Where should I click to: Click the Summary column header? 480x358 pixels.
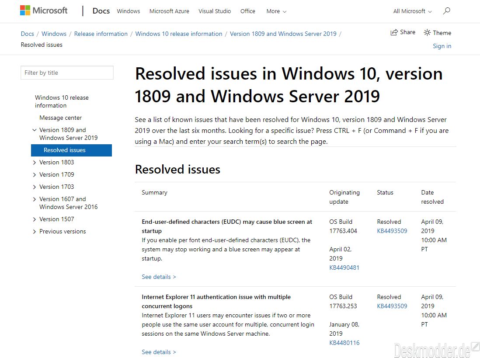tap(155, 192)
